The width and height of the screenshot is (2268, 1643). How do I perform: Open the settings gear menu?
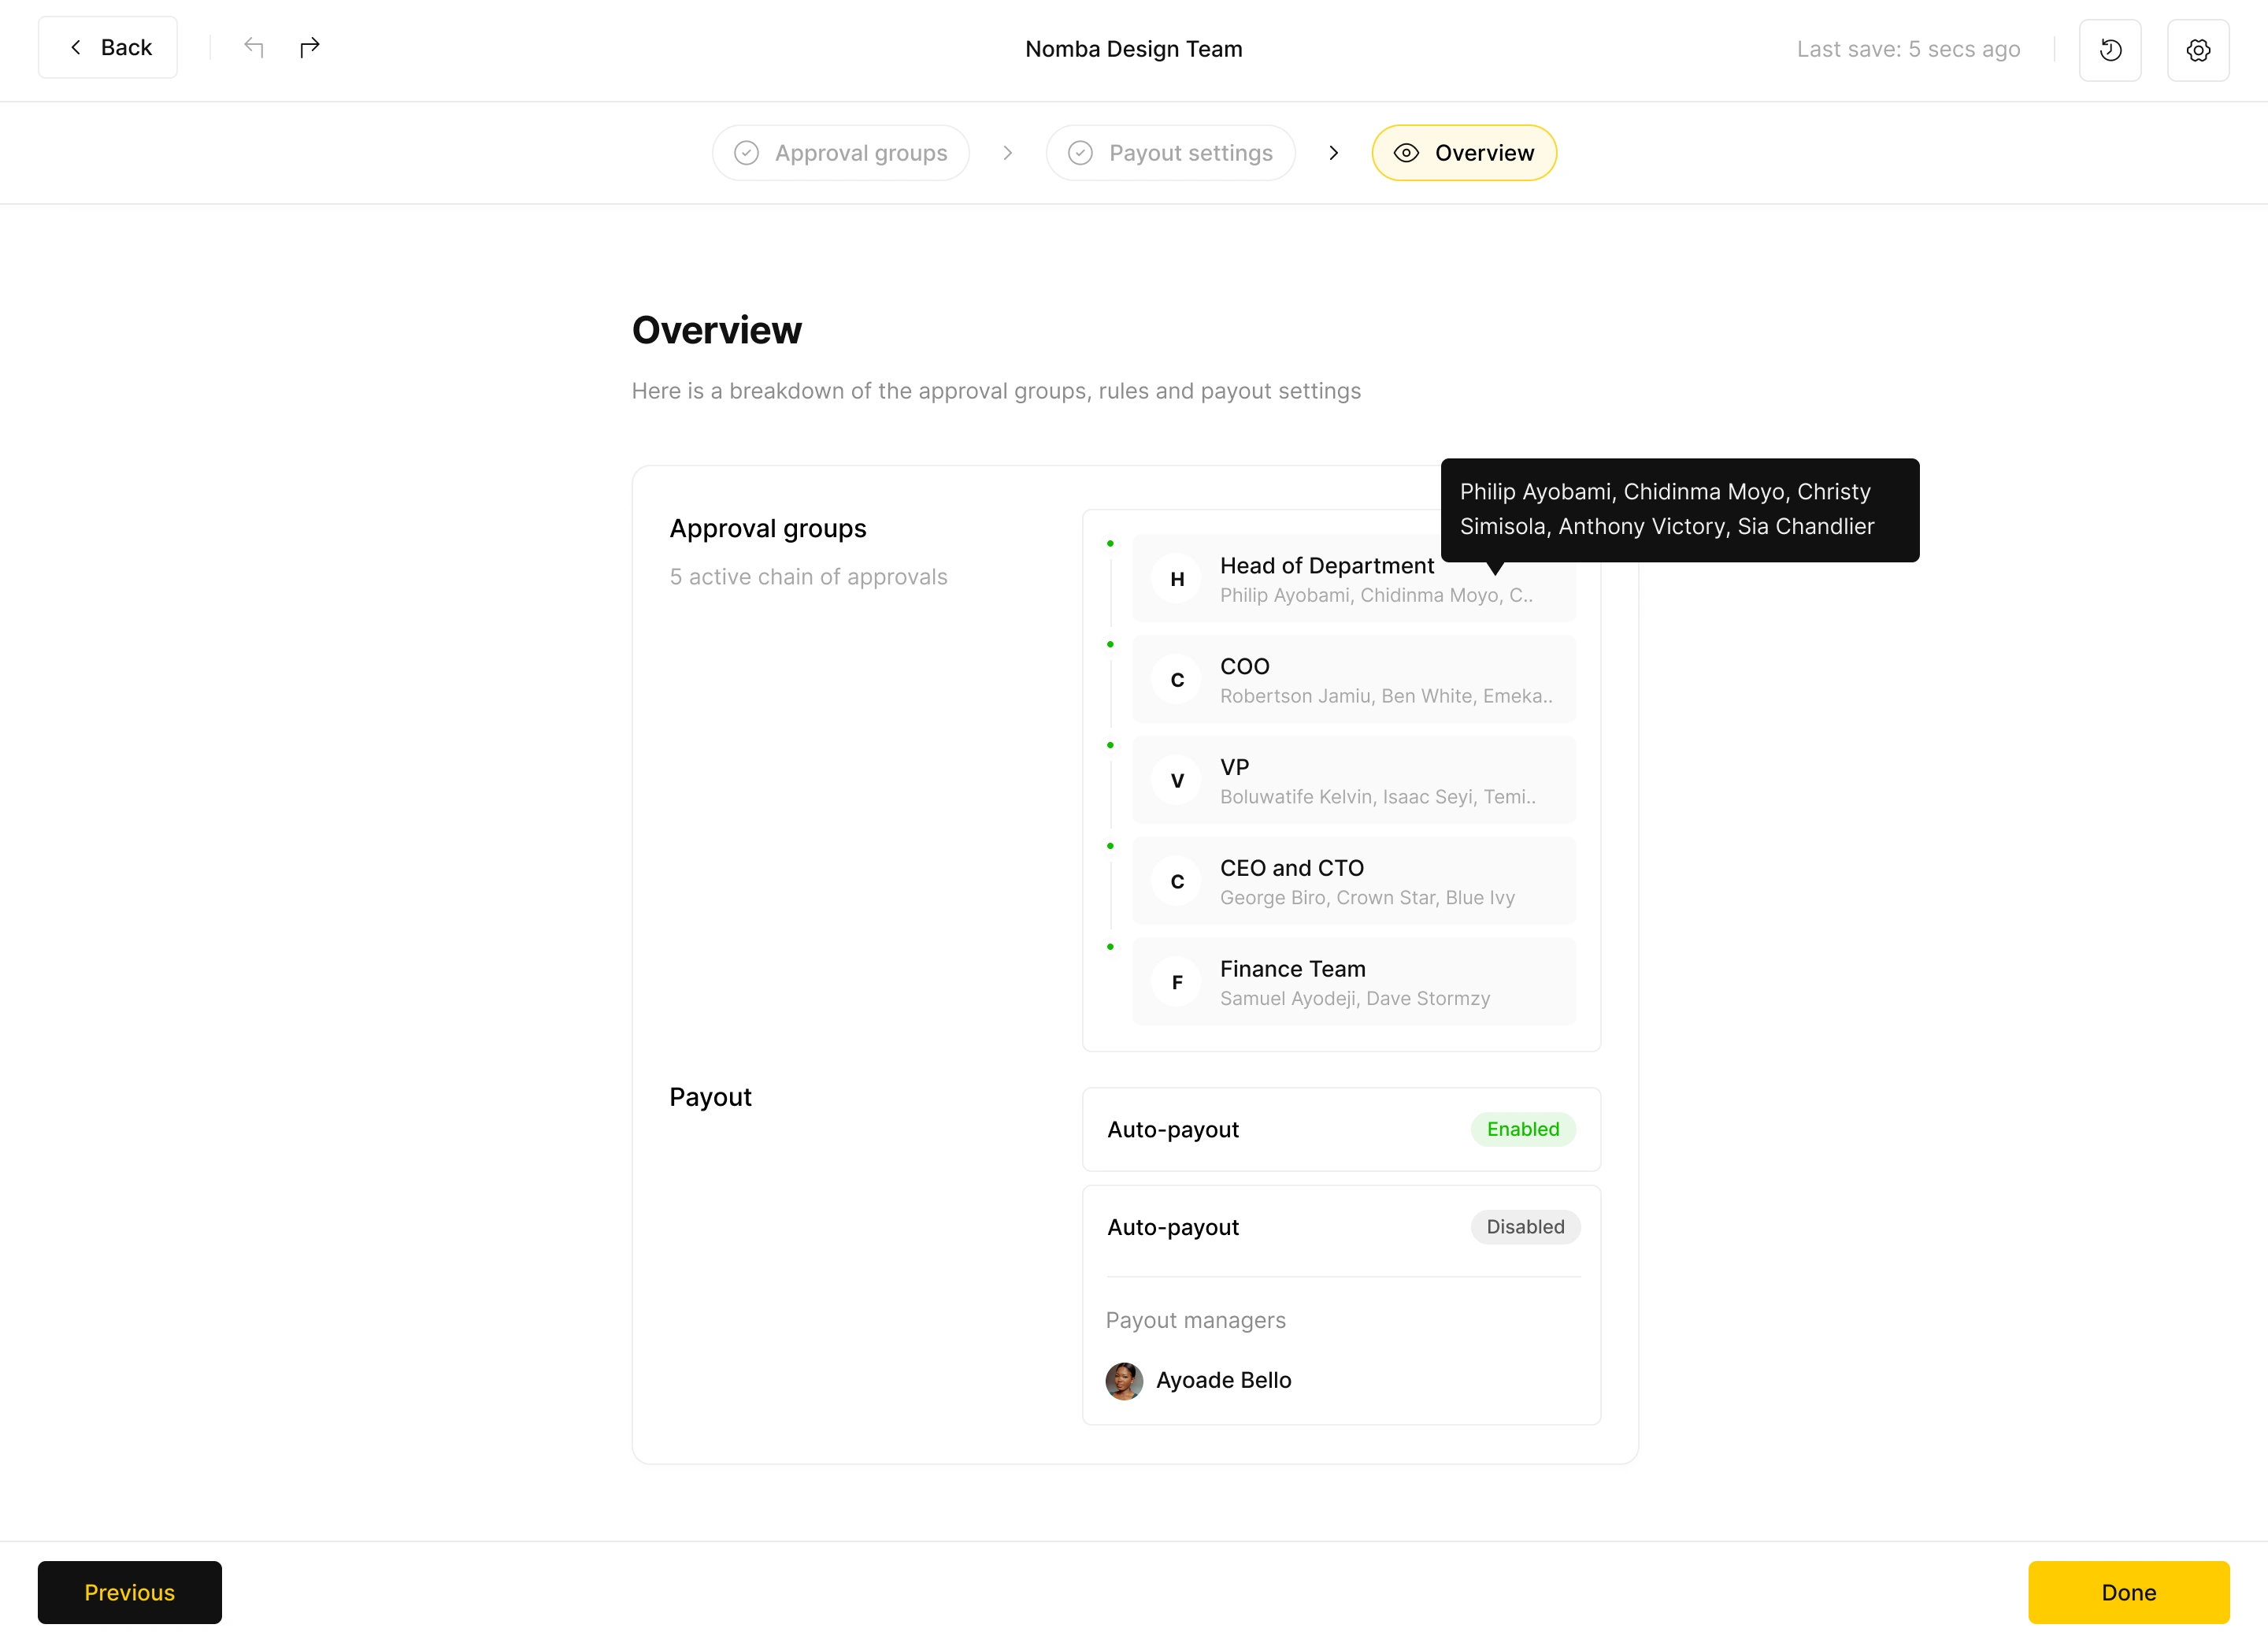(2198, 49)
